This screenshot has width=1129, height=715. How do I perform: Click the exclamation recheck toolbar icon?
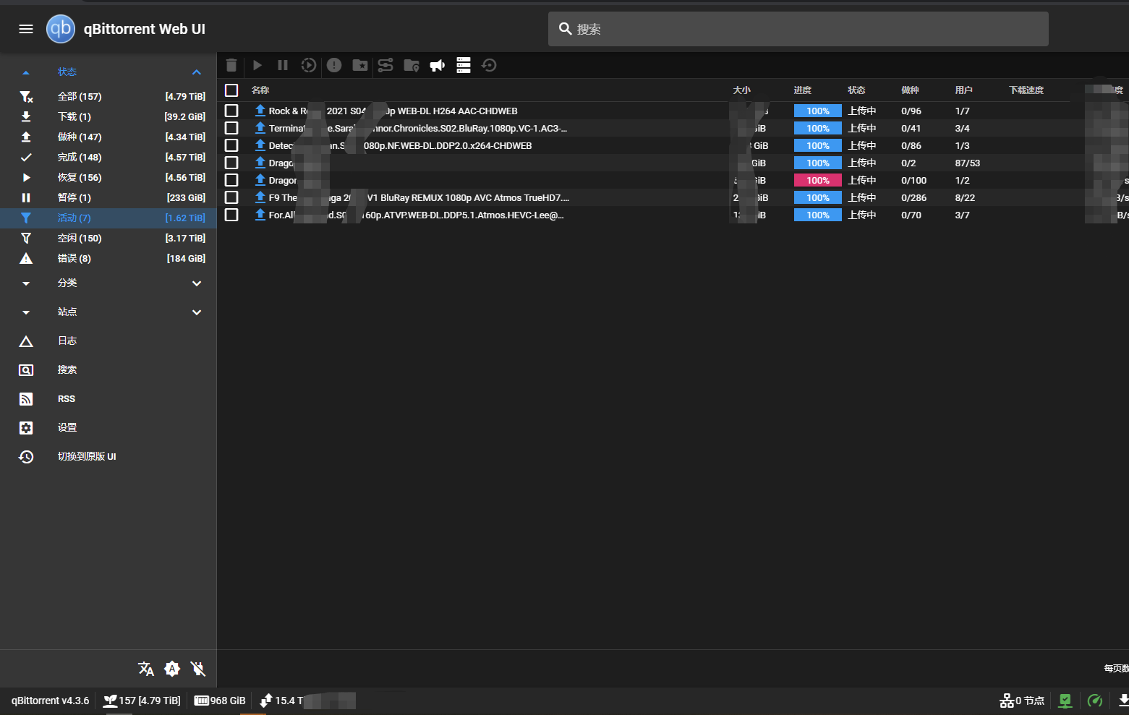[334, 65]
